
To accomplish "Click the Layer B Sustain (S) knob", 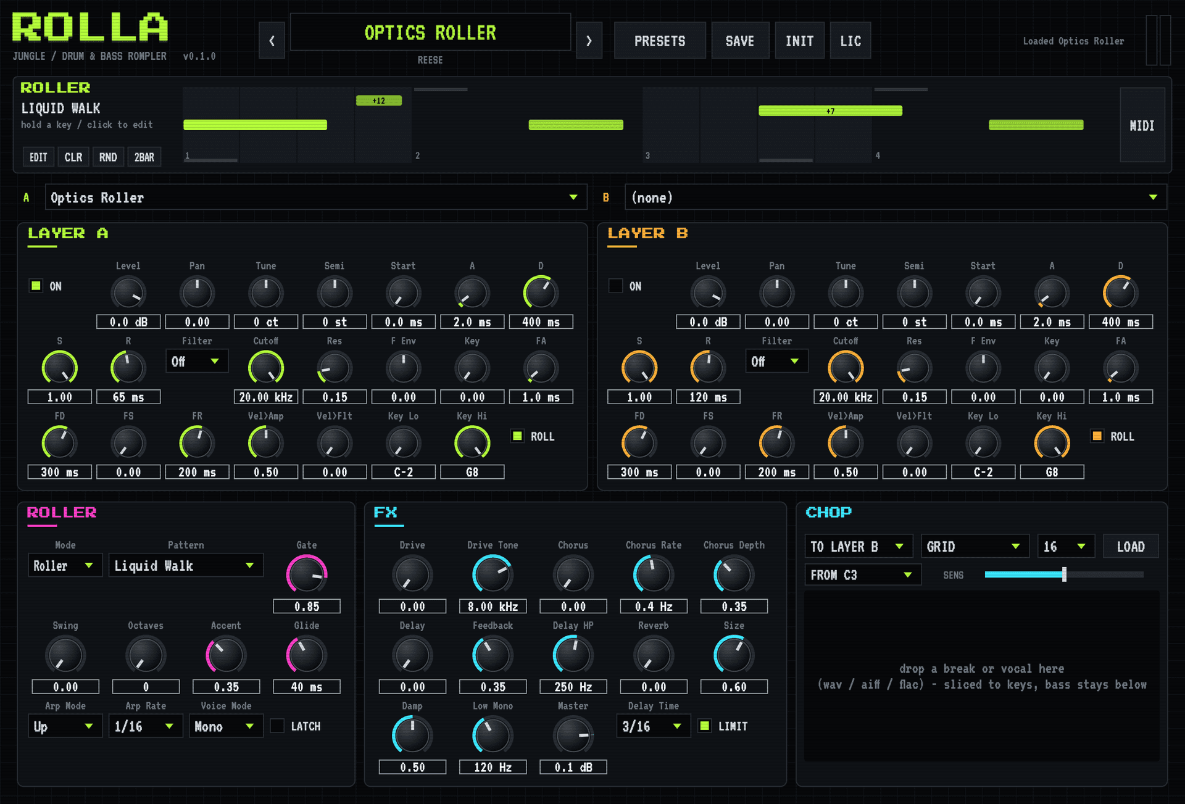I will coord(639,368).
